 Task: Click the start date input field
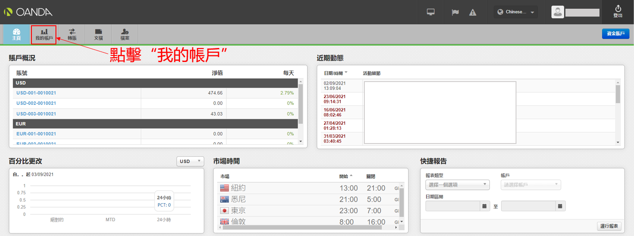coord(453,205)
